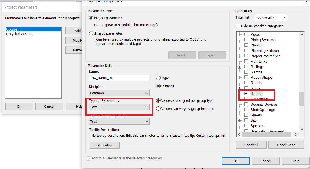The image size is (310, 169).
Task: Choose the Type radio option
Action: click(x=158, y=78)
